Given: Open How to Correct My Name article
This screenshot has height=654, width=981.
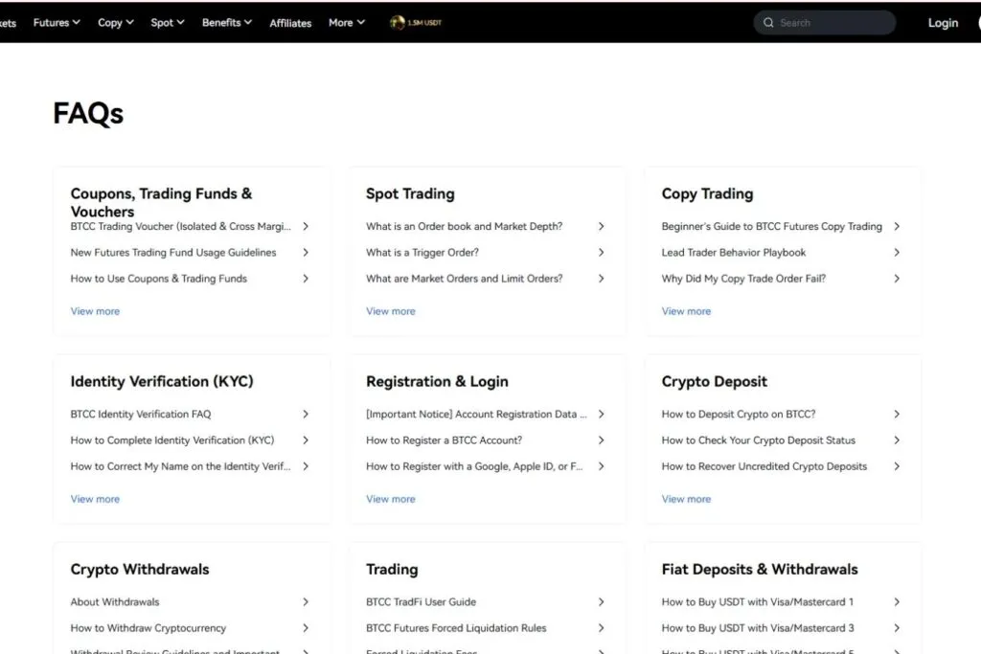Looking at the screenshot, I should click(x=181, y=466).
